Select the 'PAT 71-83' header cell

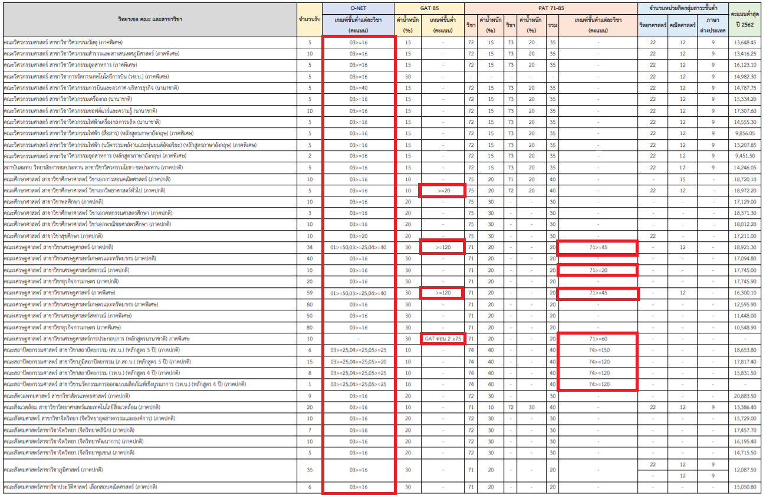pyautogui.click(x=551, y=8)
